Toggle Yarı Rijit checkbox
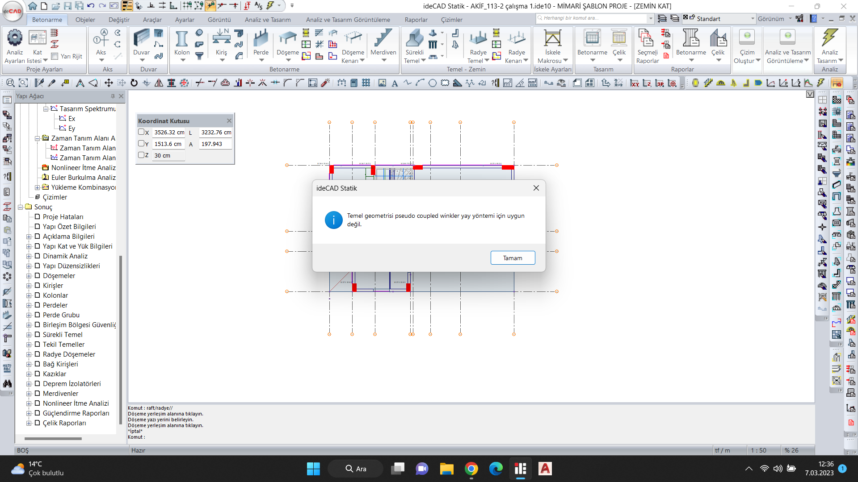This screenshot has height=482, width=858. click(x=55, y=56)
